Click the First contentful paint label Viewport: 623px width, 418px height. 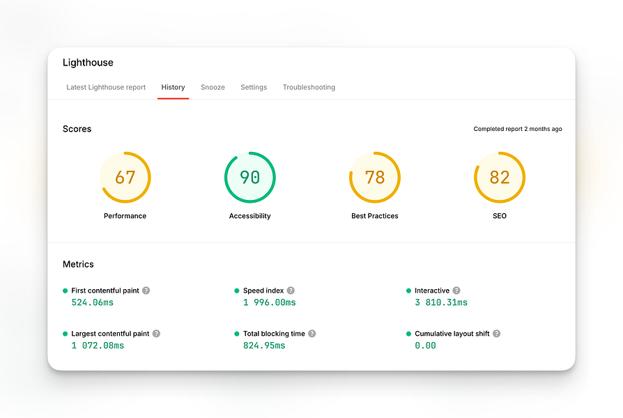(x=105, y=291)
